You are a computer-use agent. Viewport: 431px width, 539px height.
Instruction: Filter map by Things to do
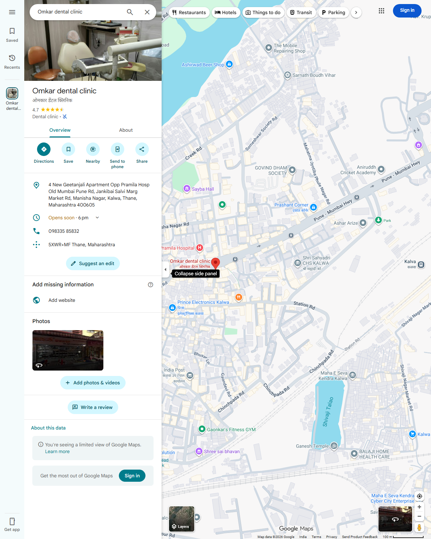point(263,12)
